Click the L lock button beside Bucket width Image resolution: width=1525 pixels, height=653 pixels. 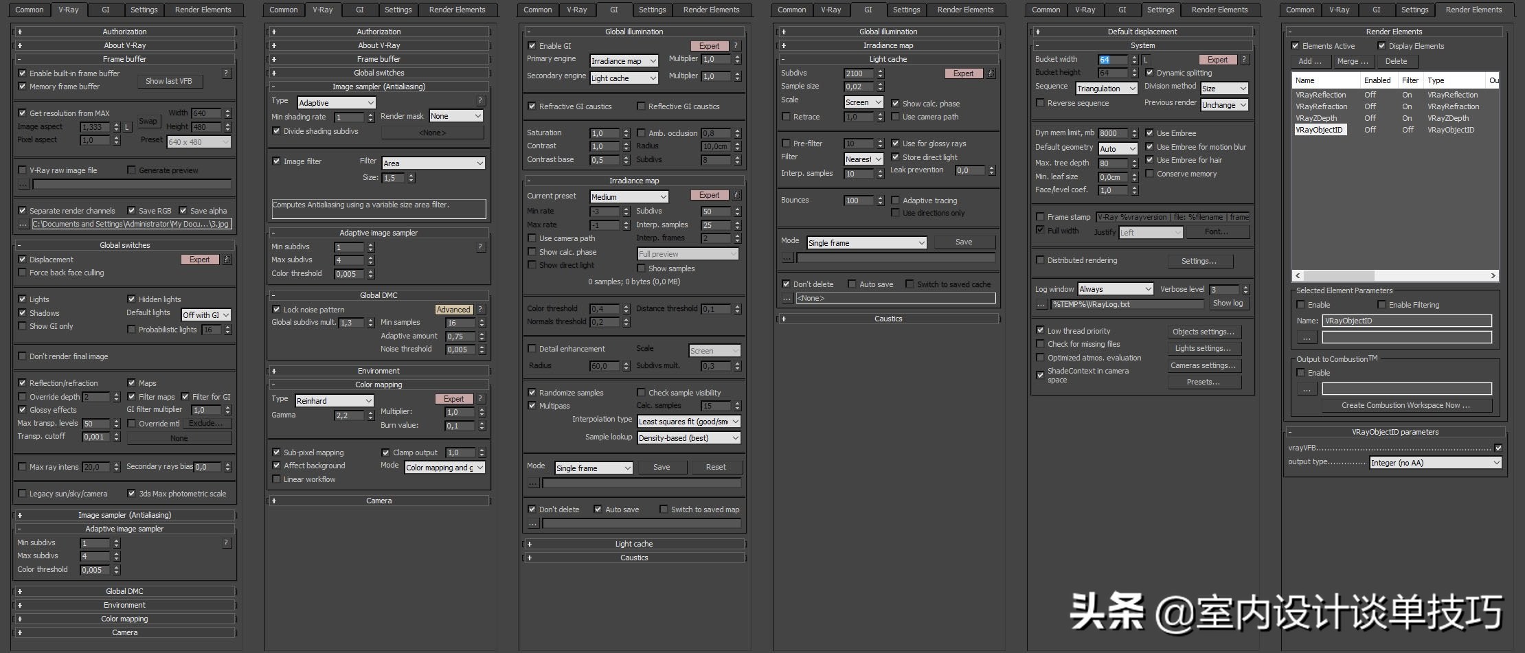coord(1146,60)
